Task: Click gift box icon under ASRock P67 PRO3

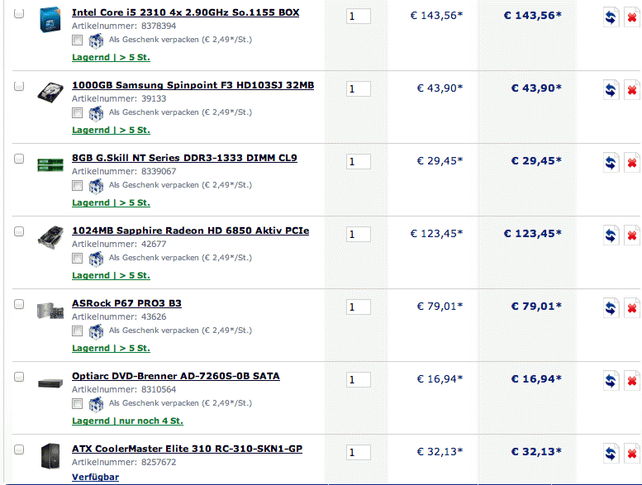Action: click(x=96, y=331)
